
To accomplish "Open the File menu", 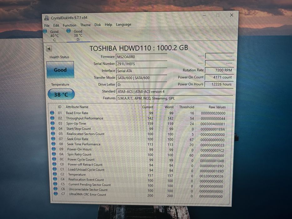I will point(47,26).
